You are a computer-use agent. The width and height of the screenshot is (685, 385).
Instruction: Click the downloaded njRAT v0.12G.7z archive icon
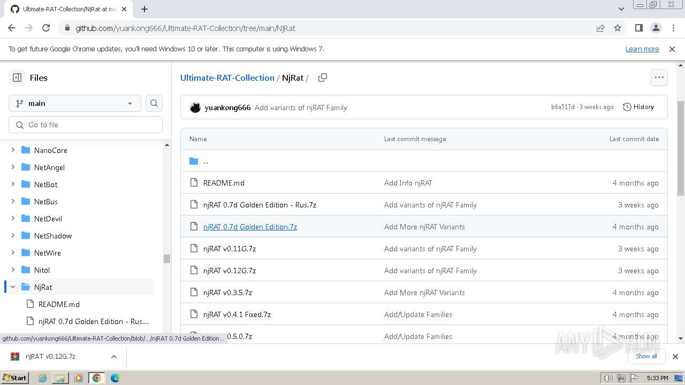(x=15, y=357)
